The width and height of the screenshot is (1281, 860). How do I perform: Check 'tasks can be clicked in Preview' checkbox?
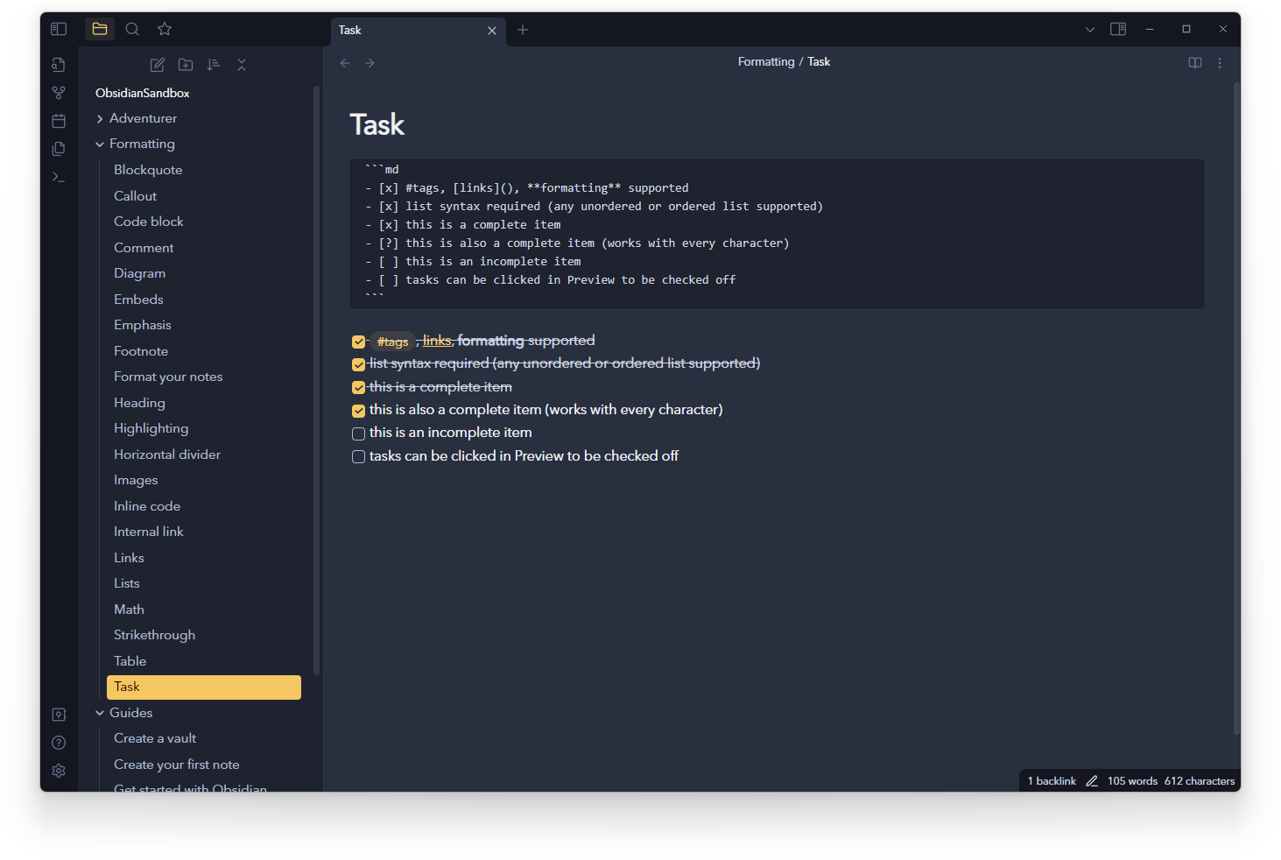[x=358, y=456]
